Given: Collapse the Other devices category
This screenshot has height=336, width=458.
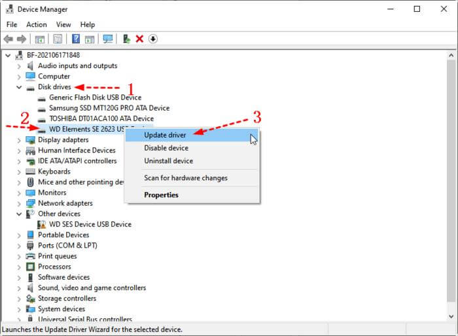Looking at the screenshot, I should [20, 214].
